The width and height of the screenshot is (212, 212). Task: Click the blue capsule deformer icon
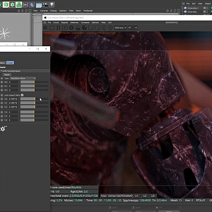click(x=32, y=5)
